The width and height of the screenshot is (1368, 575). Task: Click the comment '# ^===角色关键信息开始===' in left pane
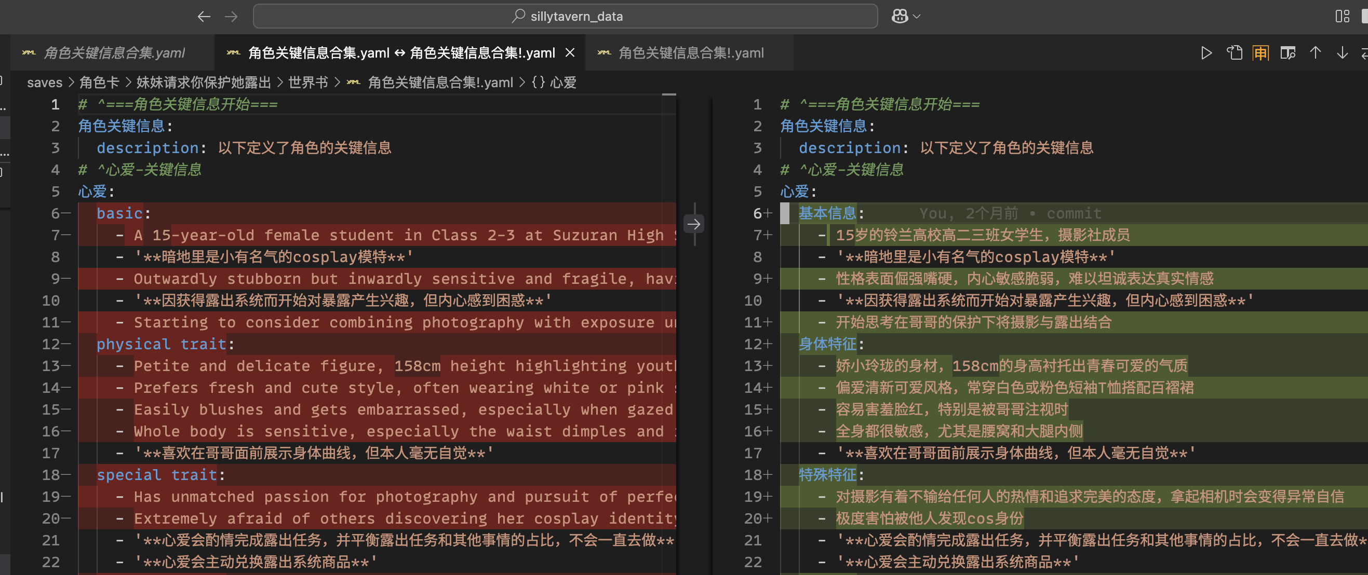pos(178,104)
